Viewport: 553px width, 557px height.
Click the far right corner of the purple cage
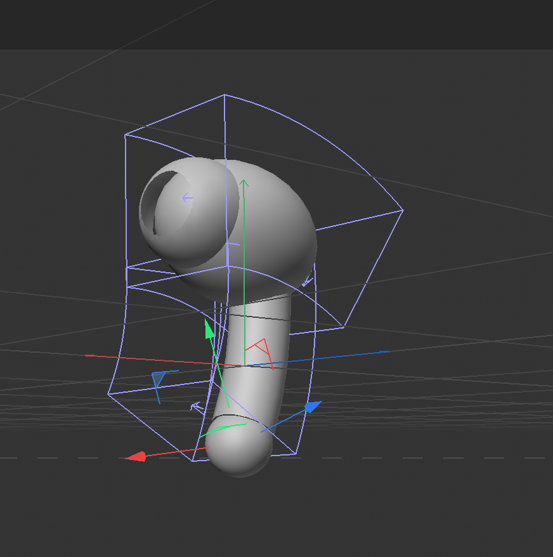(403, 210)
